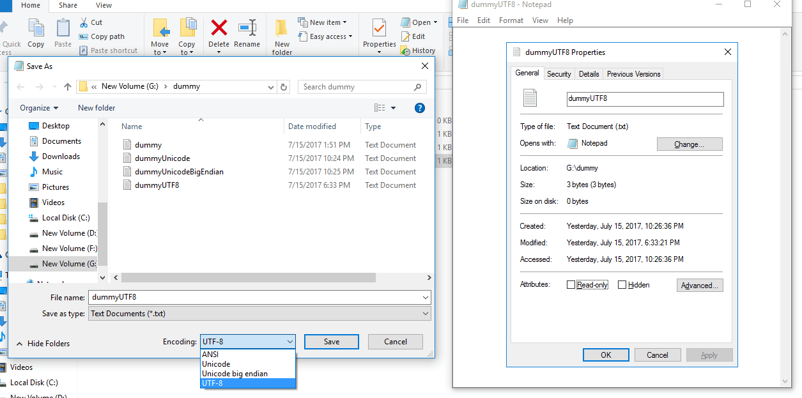Viewport: 802px width, 398px height.
Task: Click the Cut scissors icon in Explorer ribbon
Action: point(84,22)
